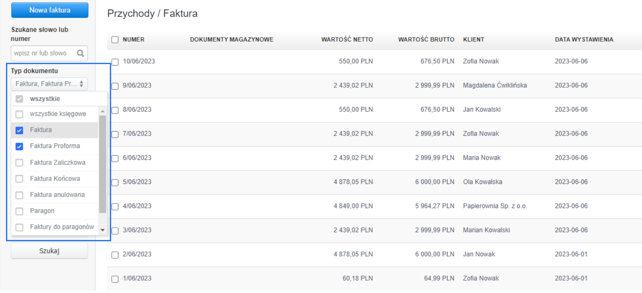642x293 pixels.
Task: Select all invoices with header checkbox
Action: (x=115, y=40)
